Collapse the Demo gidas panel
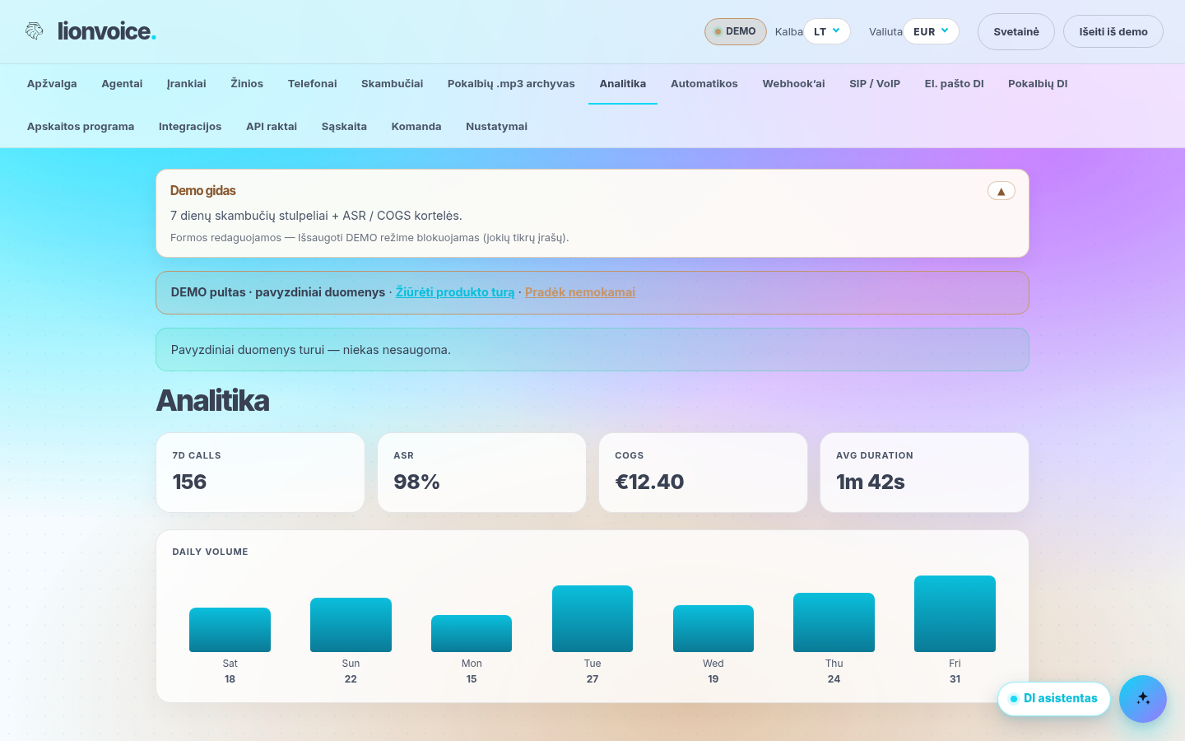 coord(1001,191)
